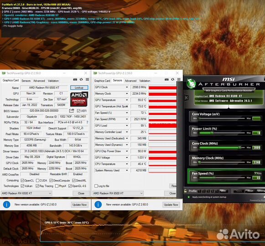This screenshot has height=246, width=265.
Task: Click the Afterburner Save profile button
Action: [224, 191]
